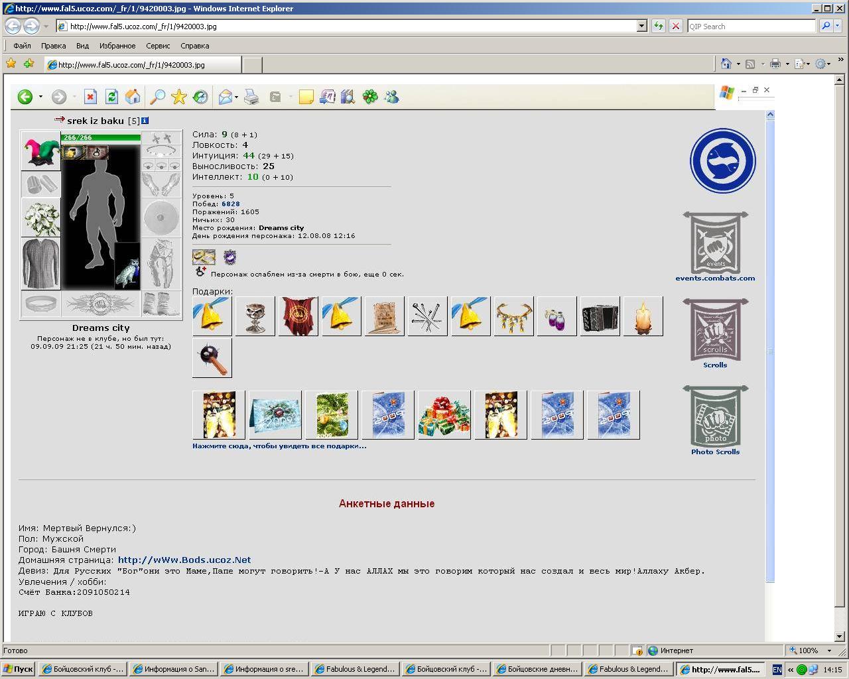The width and height of the screenshot is (849, 679).
Task: Click the printer icon in page toolbar
Action: pyautogui.click(x=251, y=97)
